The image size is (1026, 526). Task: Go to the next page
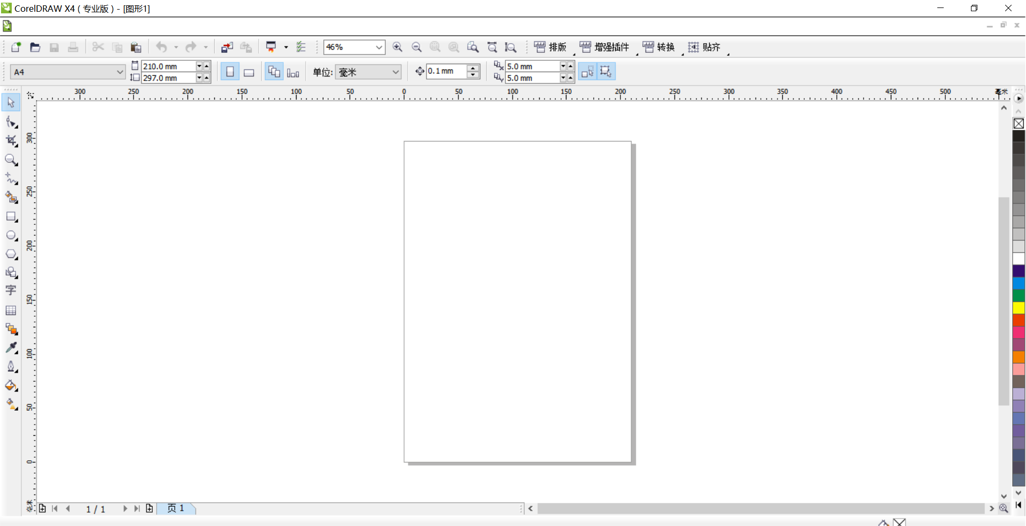click(125, 508)
